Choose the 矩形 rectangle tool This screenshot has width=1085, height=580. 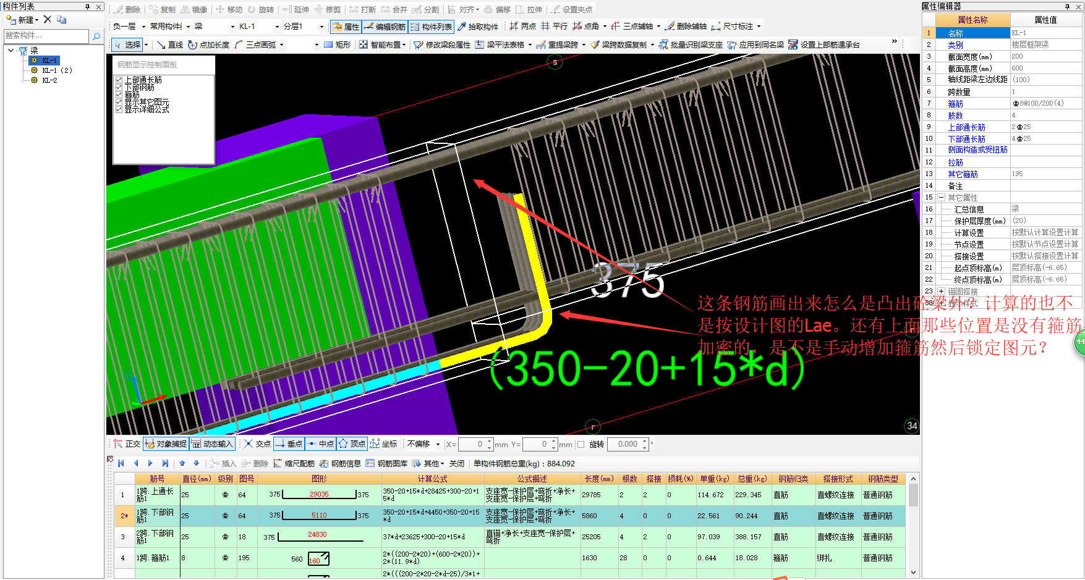tap(337, 44)
